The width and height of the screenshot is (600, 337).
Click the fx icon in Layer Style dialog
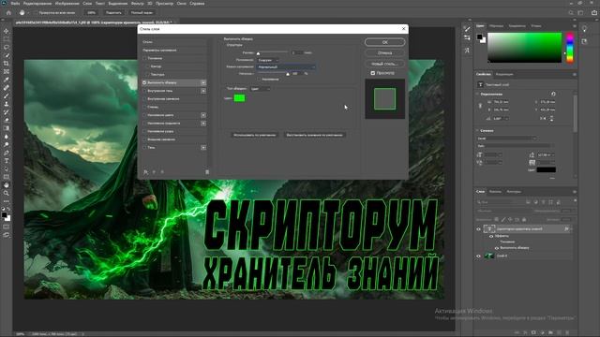145,172
